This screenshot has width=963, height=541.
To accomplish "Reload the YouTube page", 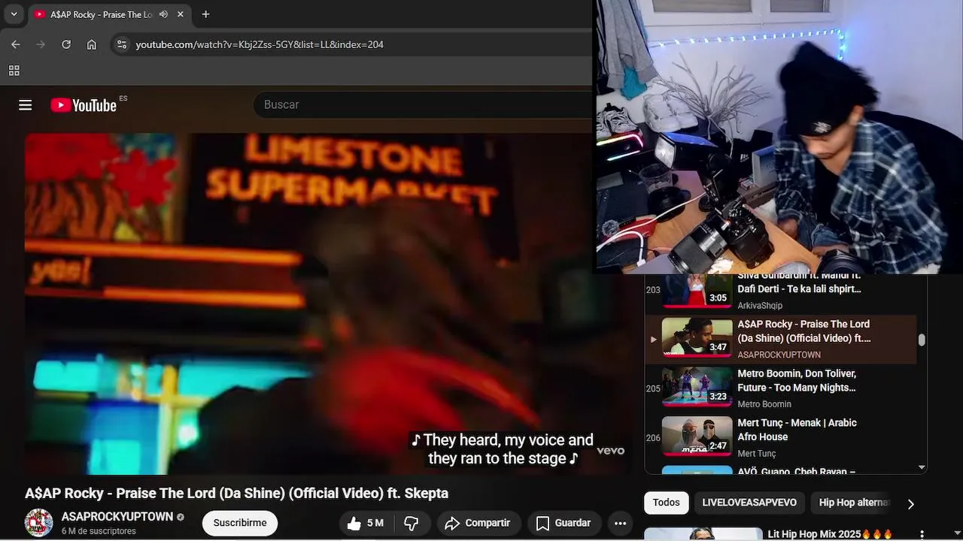I will coord(66,44).
